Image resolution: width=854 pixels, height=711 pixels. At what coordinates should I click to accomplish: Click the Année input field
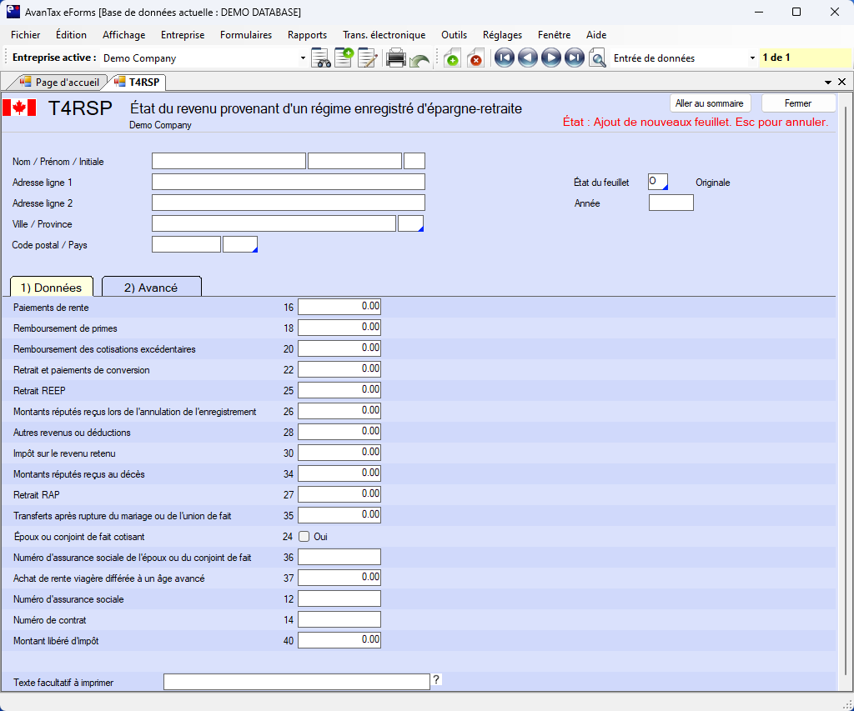(671, 203)
